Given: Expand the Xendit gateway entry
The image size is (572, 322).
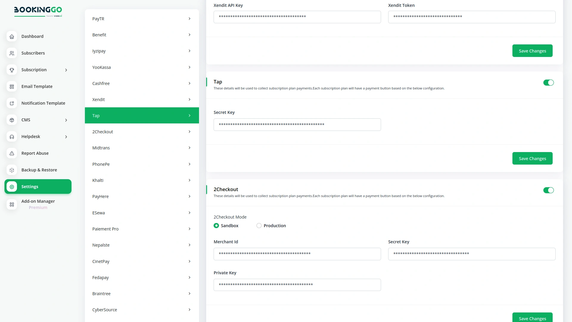Looking at the screenshot, I should [142, 99].
